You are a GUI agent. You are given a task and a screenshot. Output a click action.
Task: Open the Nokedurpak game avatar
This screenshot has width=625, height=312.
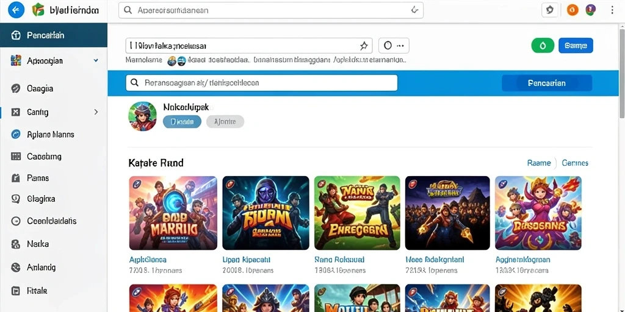tap(142, 116)
